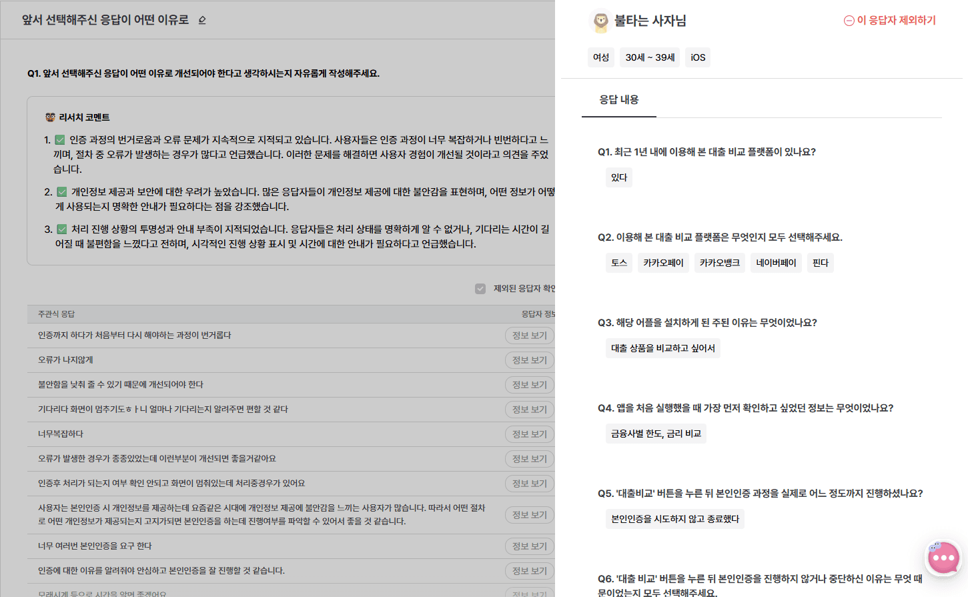Click the minus circle icon in 이 응답자 제외하기
968x597 pixels.
(x=849, y=21)
